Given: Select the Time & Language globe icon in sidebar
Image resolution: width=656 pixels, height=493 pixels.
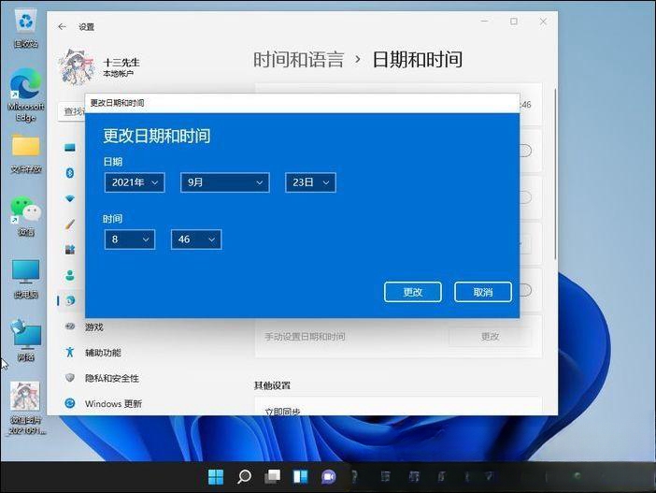Looking at the screenshot, I should pos(70,300).
